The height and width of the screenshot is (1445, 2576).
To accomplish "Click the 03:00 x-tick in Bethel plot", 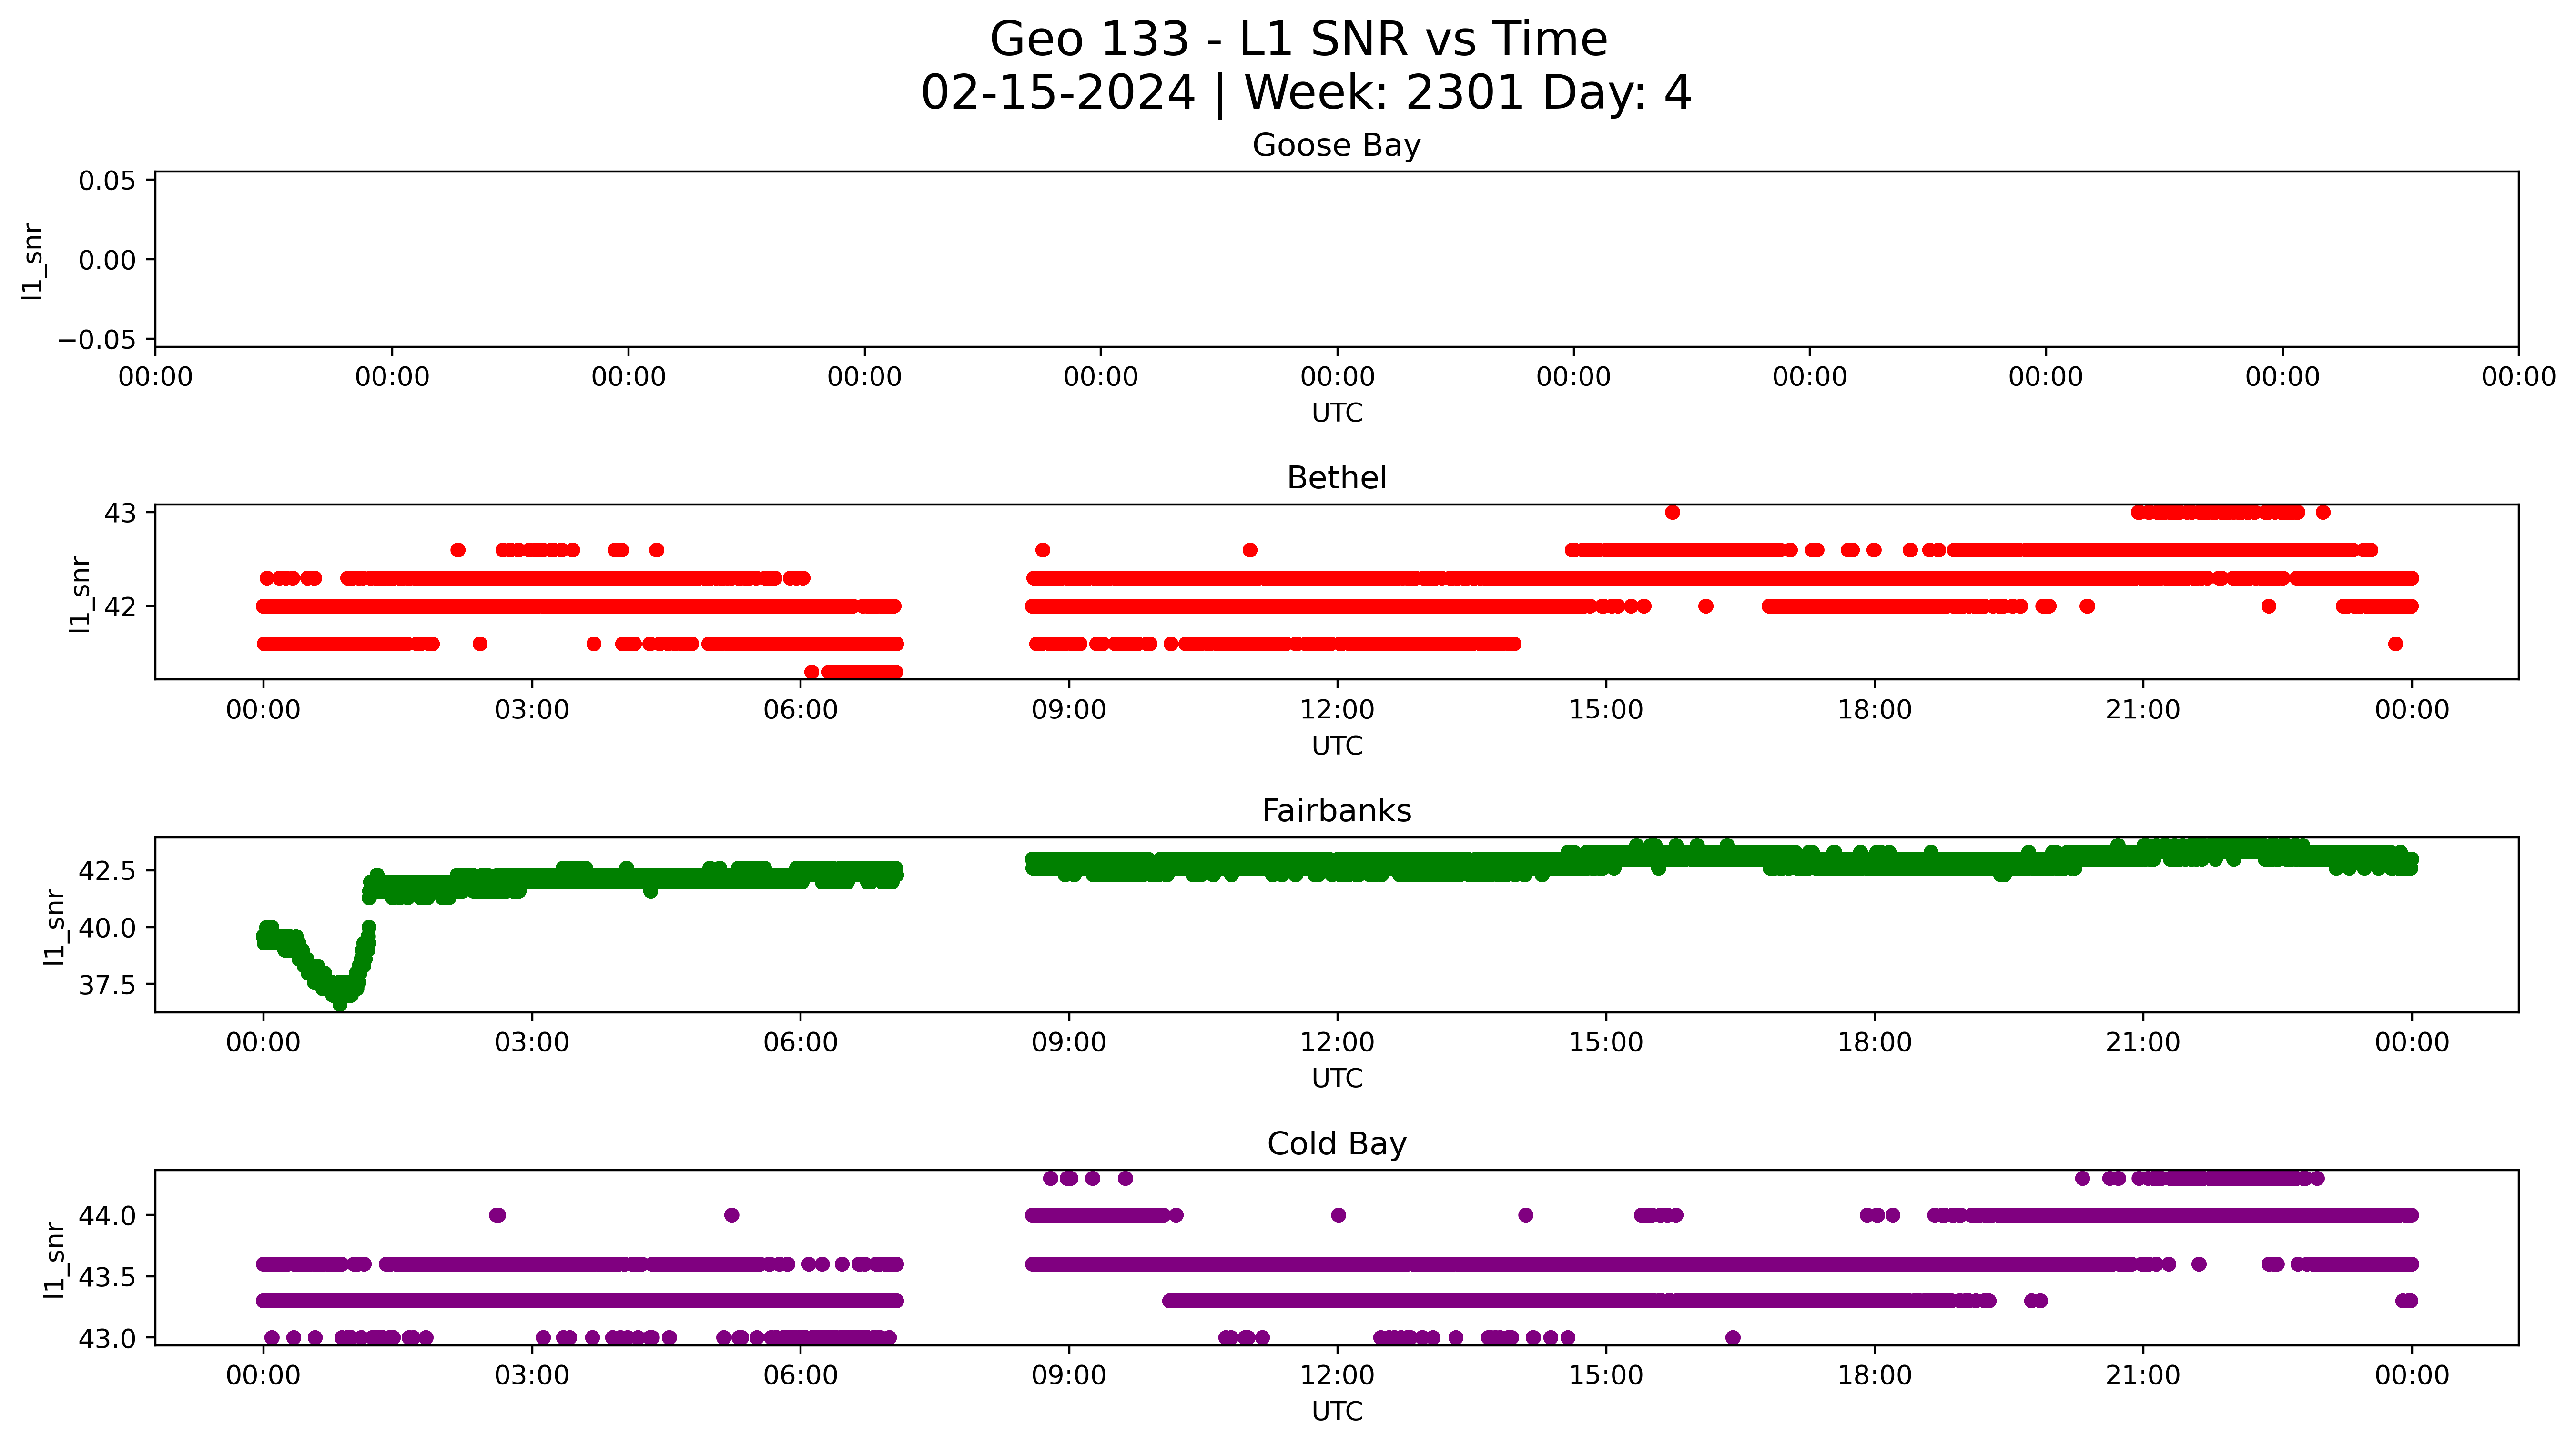I will click(532, 710).
